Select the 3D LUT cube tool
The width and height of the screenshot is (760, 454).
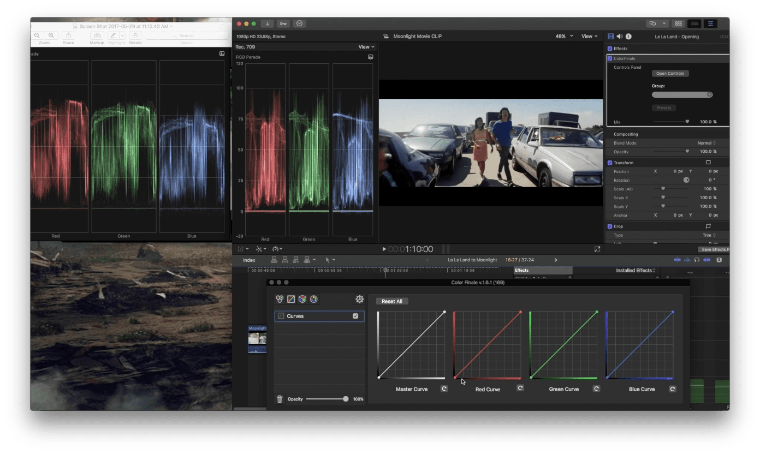[303, 299]
